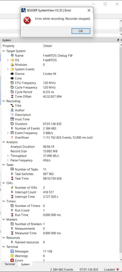Click OK in the error dialog

click(x=81, y=31)
